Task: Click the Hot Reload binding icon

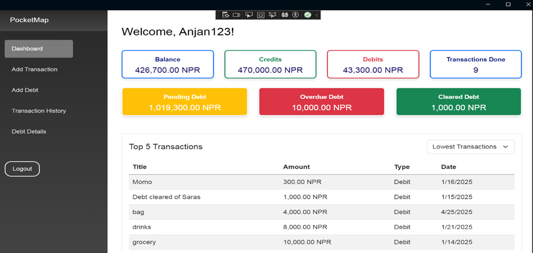Action: 285,15
